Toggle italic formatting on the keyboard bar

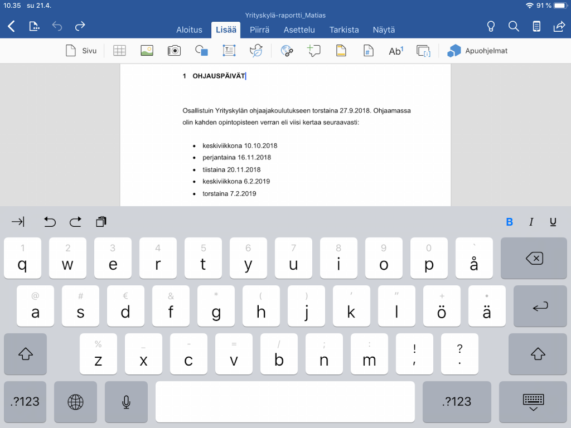coord(531,222)
